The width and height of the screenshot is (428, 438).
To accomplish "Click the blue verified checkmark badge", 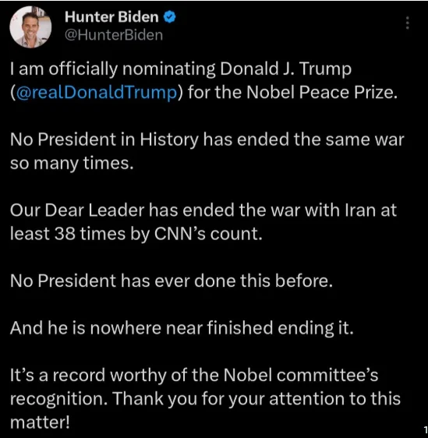I will pos(169,17).
